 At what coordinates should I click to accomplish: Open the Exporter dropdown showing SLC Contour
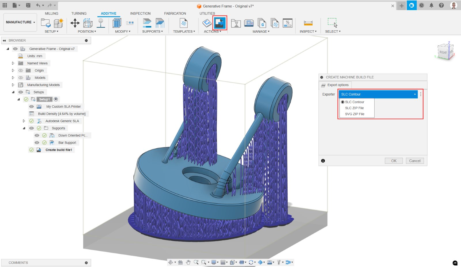coord(378,94)
